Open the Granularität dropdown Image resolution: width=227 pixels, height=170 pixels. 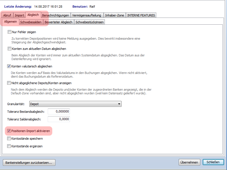[x=75, y=104]
